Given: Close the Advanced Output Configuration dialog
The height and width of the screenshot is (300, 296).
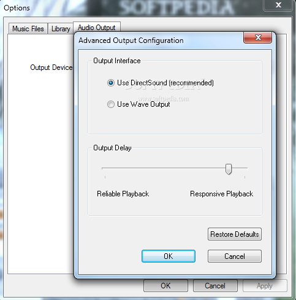Looking at the screenshot, I should (257, 37).
